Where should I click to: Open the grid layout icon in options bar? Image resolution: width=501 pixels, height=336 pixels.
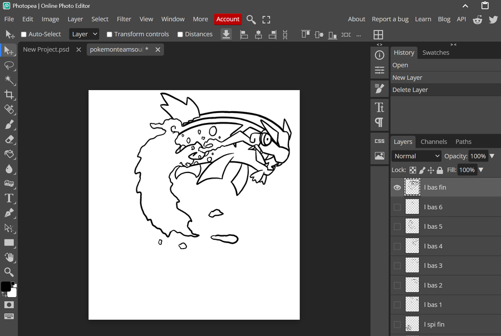pyautogui.click(x=379, y=34)
